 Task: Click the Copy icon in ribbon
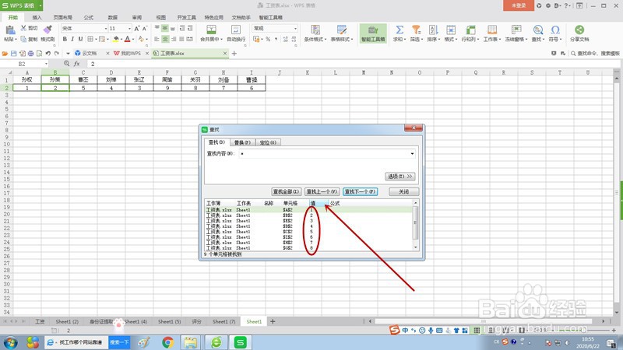pyautogui.click(x=23, y=39)
